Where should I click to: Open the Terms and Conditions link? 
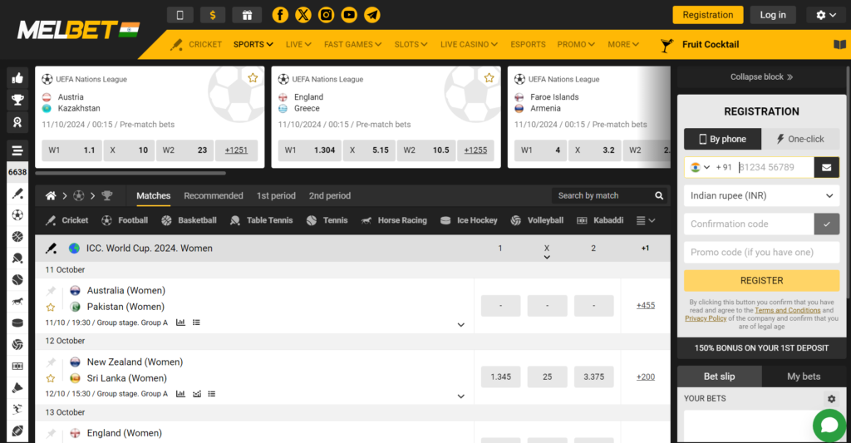(787, 311)
